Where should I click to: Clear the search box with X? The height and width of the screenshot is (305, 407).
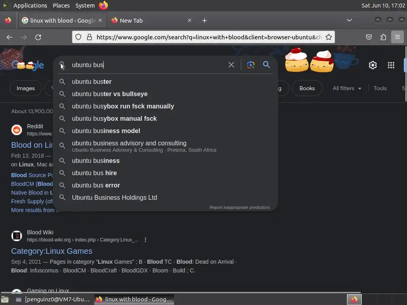point(231,65)
